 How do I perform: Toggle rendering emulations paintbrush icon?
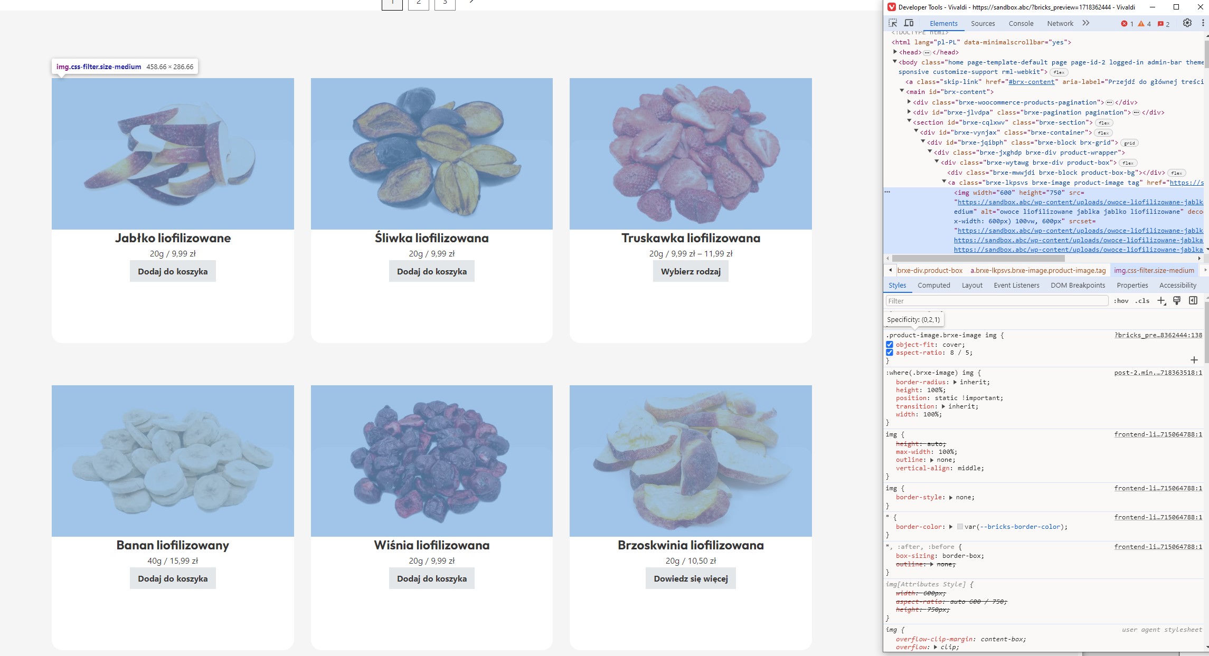coord(1177,301)
